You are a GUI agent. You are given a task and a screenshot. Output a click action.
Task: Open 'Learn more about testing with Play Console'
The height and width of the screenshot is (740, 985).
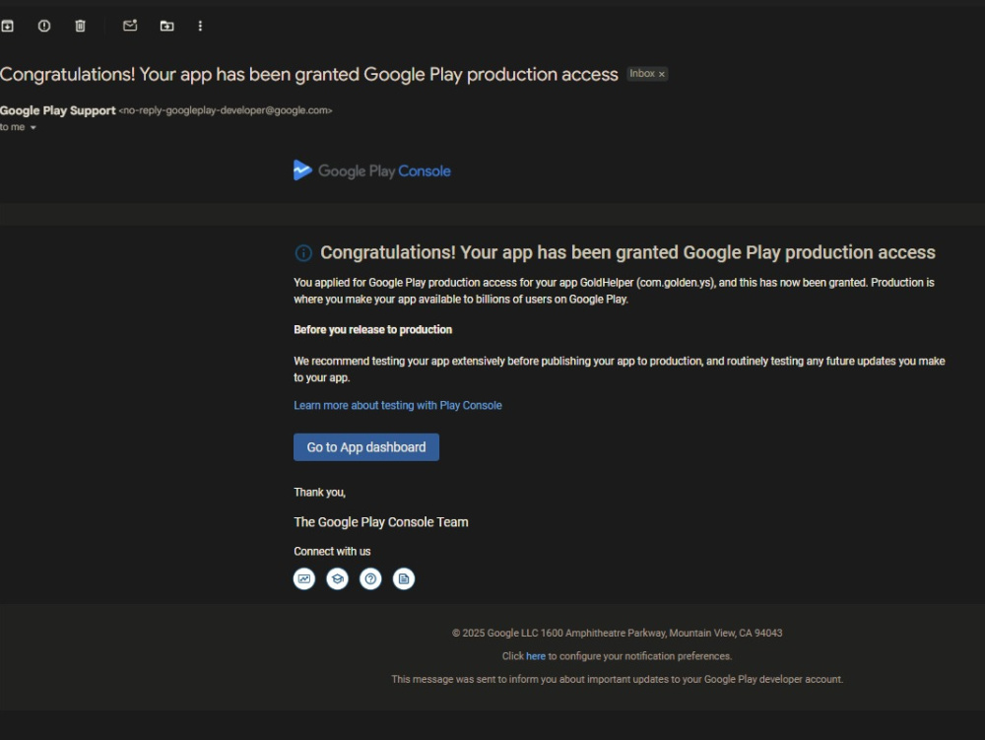point(398,405)
